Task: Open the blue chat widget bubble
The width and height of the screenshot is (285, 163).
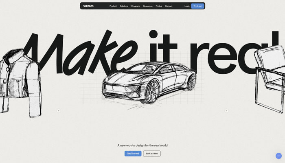Action: [x=278, y=156]
